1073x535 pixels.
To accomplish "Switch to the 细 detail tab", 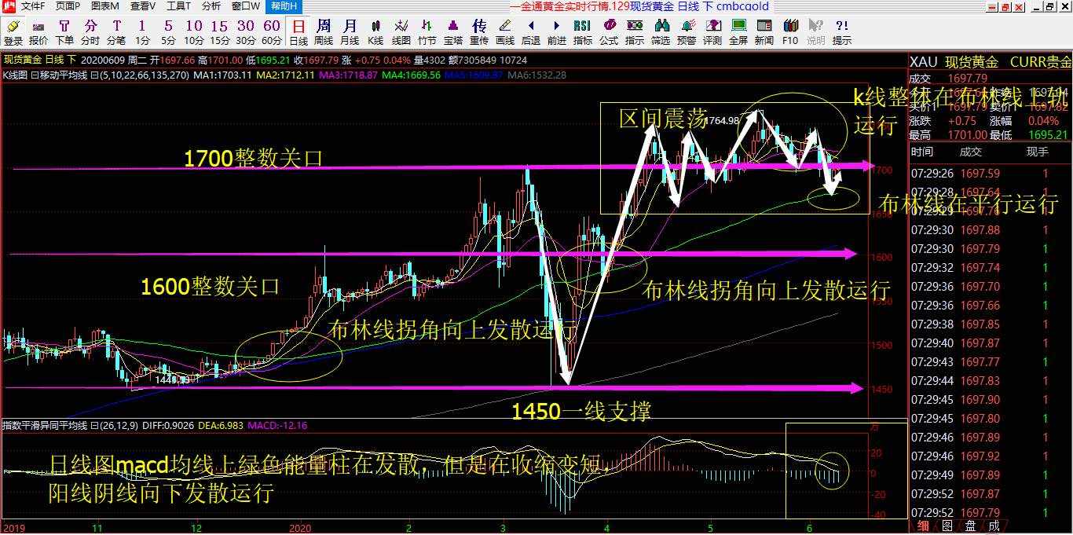I will coord(925,526).
